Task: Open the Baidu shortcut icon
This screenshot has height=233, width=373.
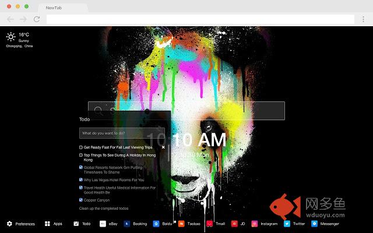Action: click(x=156, y=224)
